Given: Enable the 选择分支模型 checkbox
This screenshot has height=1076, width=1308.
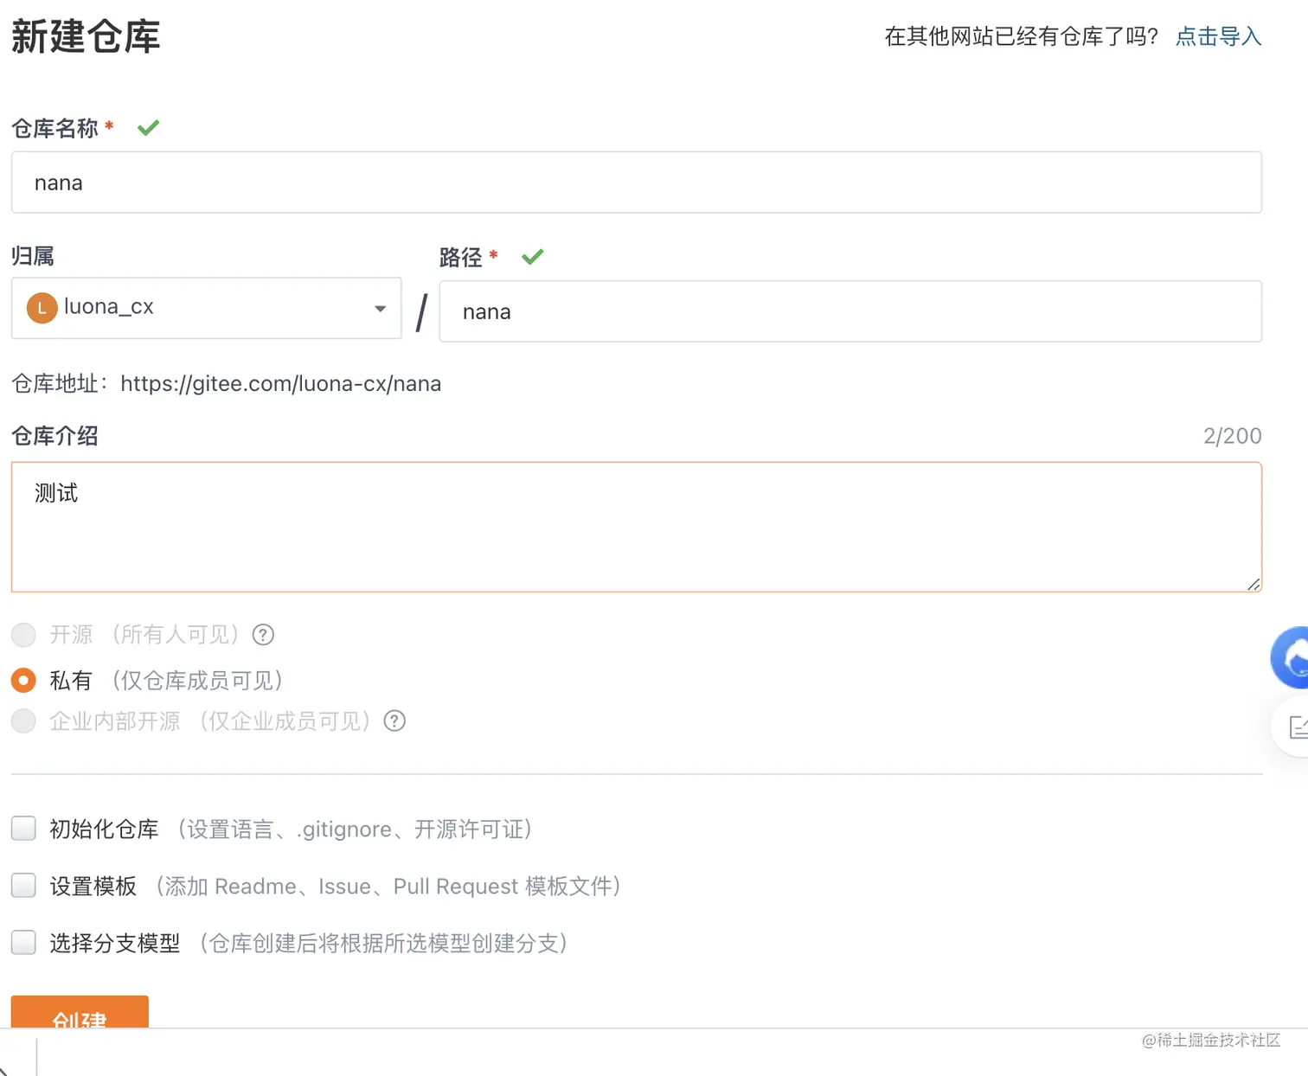Looking at the screenshot, I should tap(23, 942).
